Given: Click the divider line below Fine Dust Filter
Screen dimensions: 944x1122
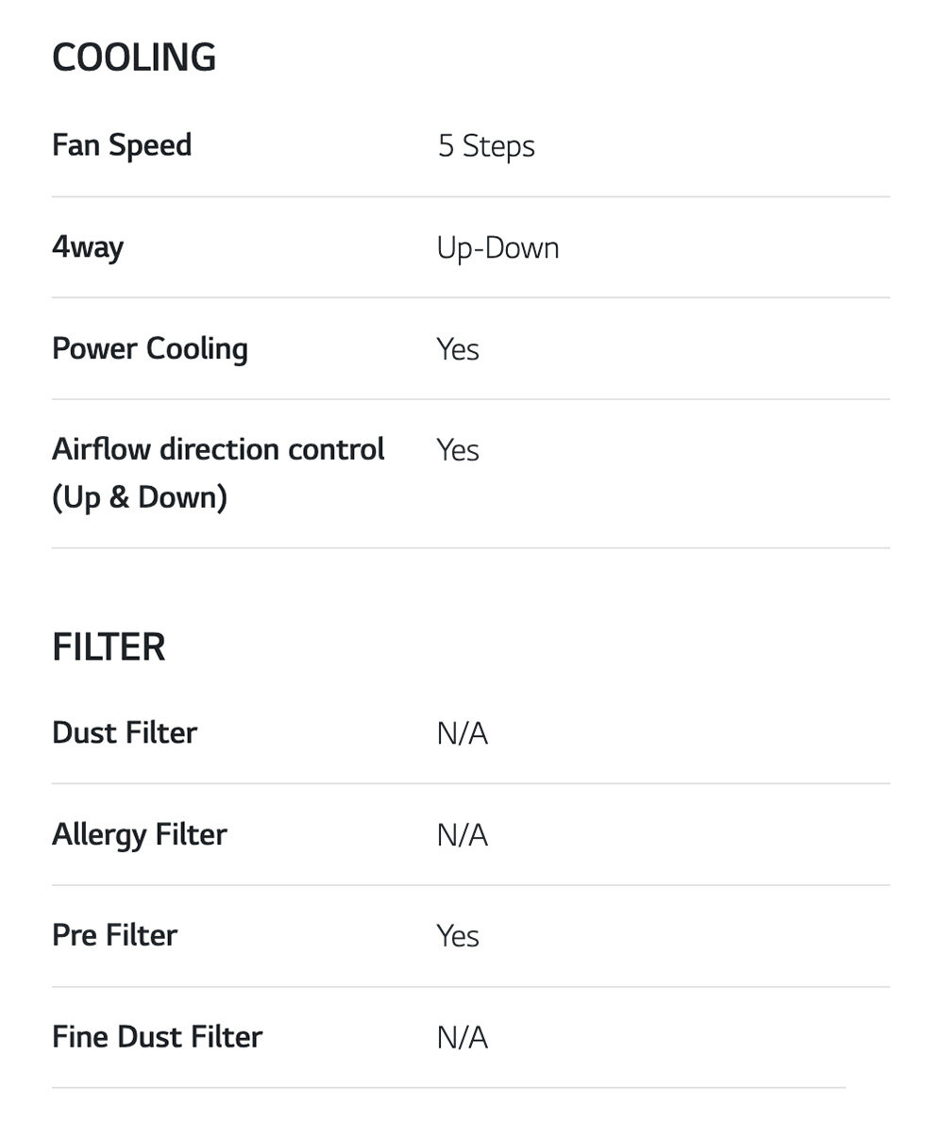Looking at the screenshot, I should [x=448, y=1088].
